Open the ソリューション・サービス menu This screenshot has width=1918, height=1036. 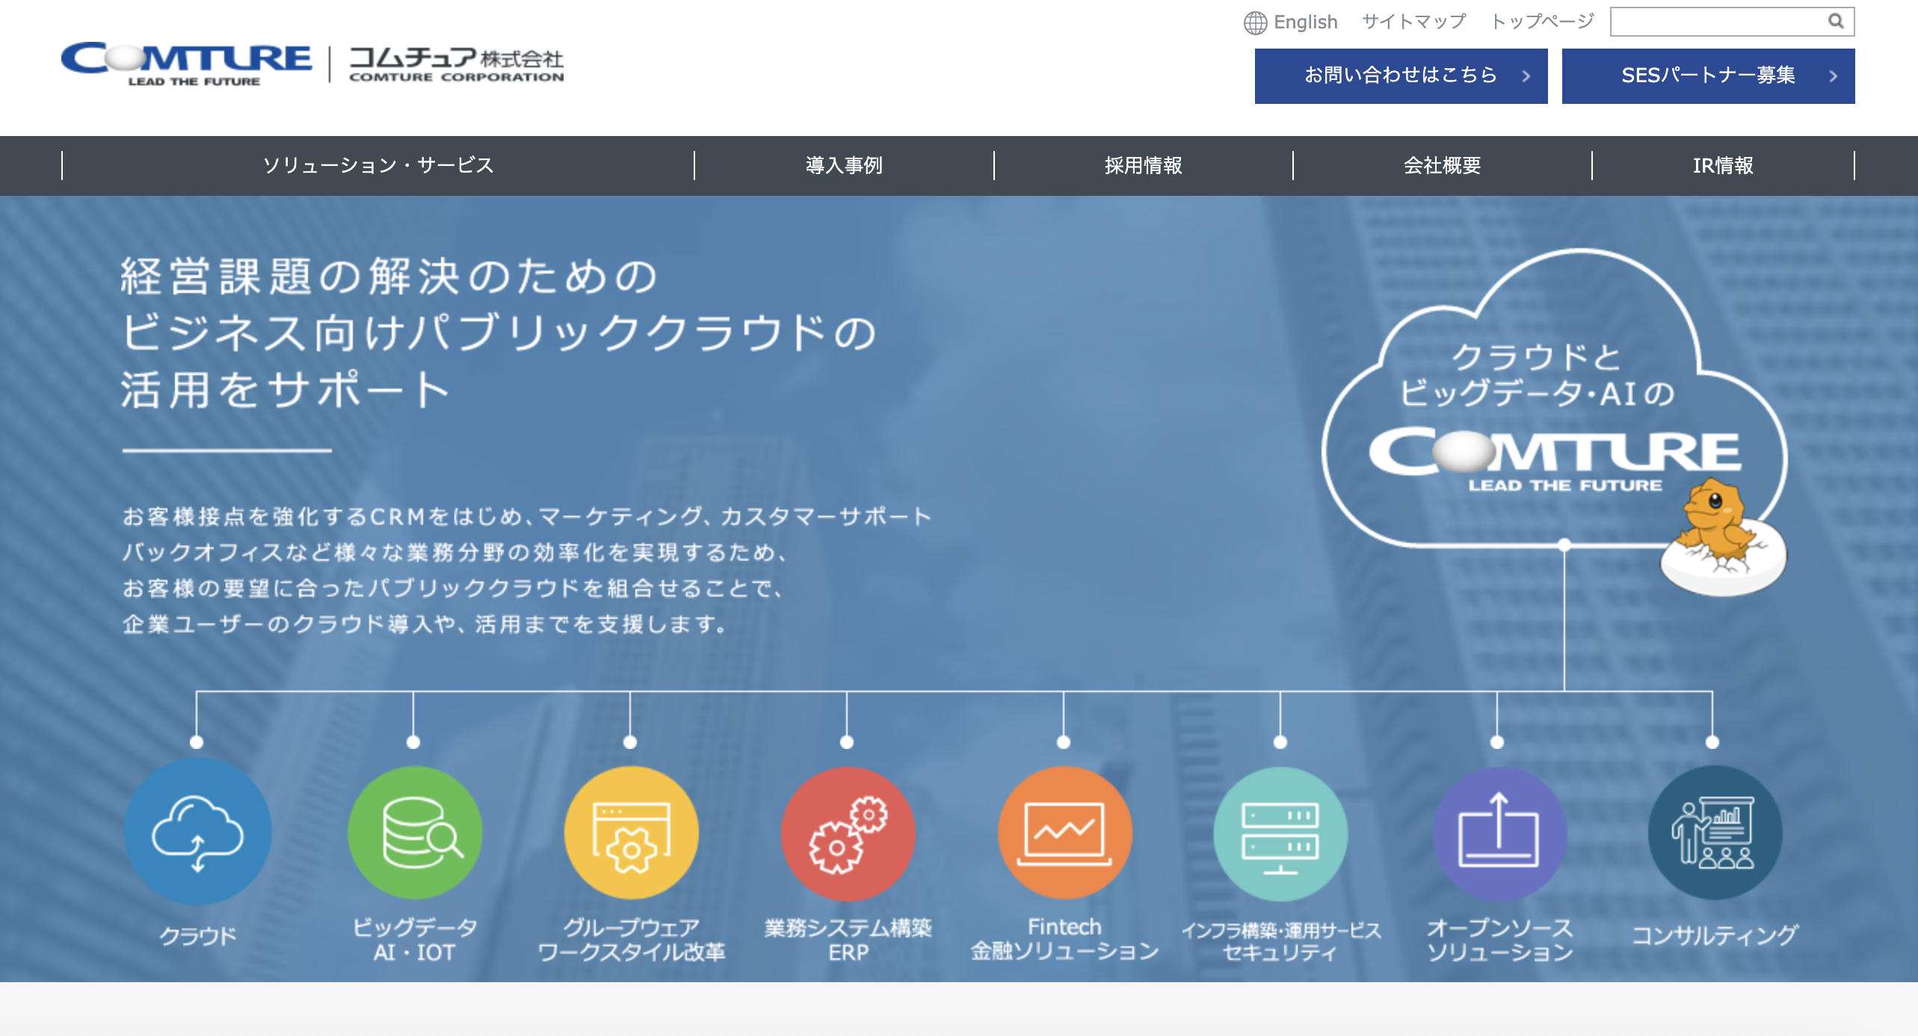click(378, 165)
